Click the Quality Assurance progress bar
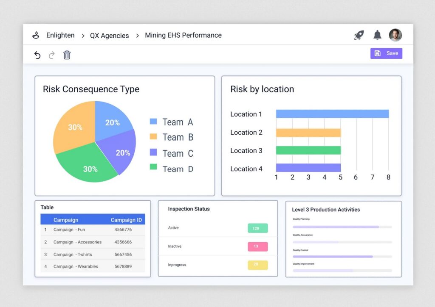 342,242
